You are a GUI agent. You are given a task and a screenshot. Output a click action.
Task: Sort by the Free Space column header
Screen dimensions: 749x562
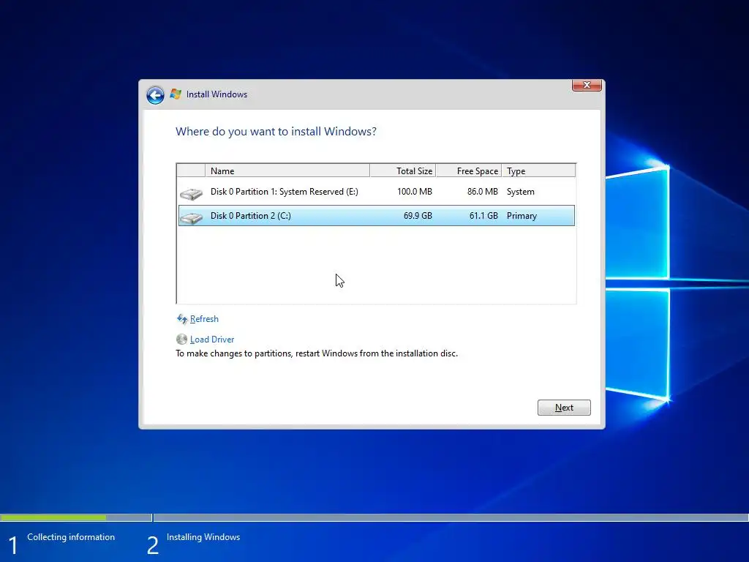click(469, 171)
